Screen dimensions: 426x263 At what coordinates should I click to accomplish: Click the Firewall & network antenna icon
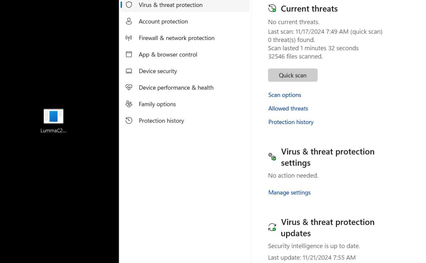coord(129,38)
